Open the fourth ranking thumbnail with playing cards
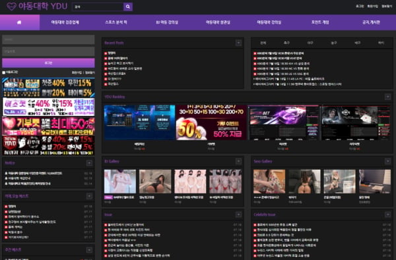Screen dimensions: 396x260 (355, 122)
